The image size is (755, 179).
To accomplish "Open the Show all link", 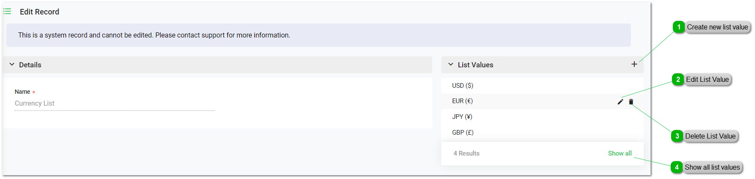I will click(x=619, y=153).
